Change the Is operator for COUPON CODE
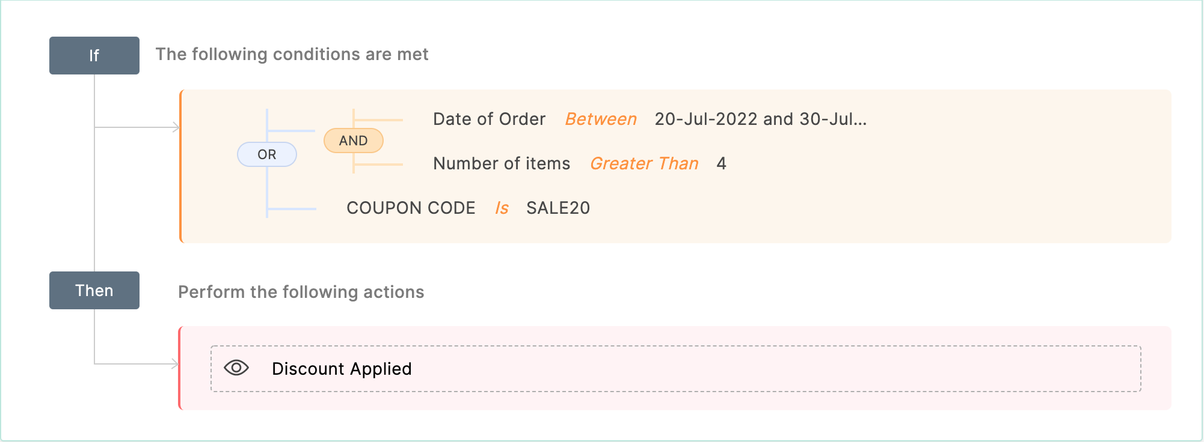 (x=502, y=208)
